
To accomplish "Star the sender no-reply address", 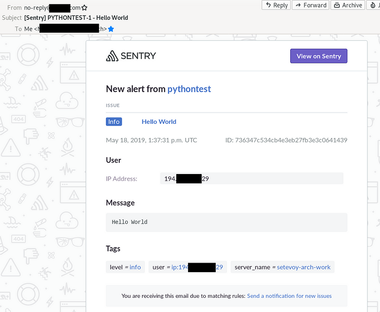I will point(85,8).
